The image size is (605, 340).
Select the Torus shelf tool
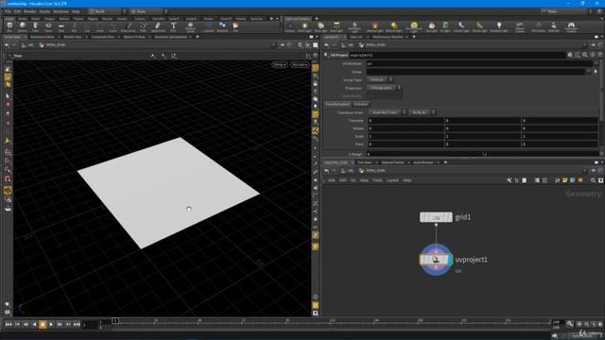pyautogui.click(x=48, y=27)
